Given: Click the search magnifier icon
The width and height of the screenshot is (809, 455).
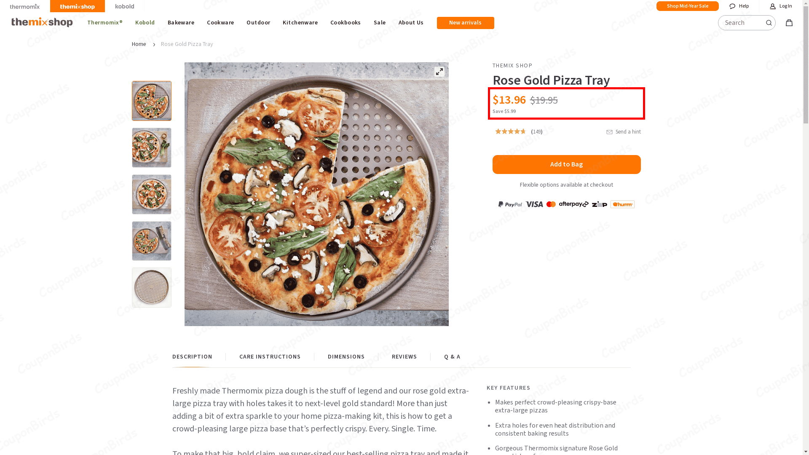Looking at the screenshot, I should 769,23.
